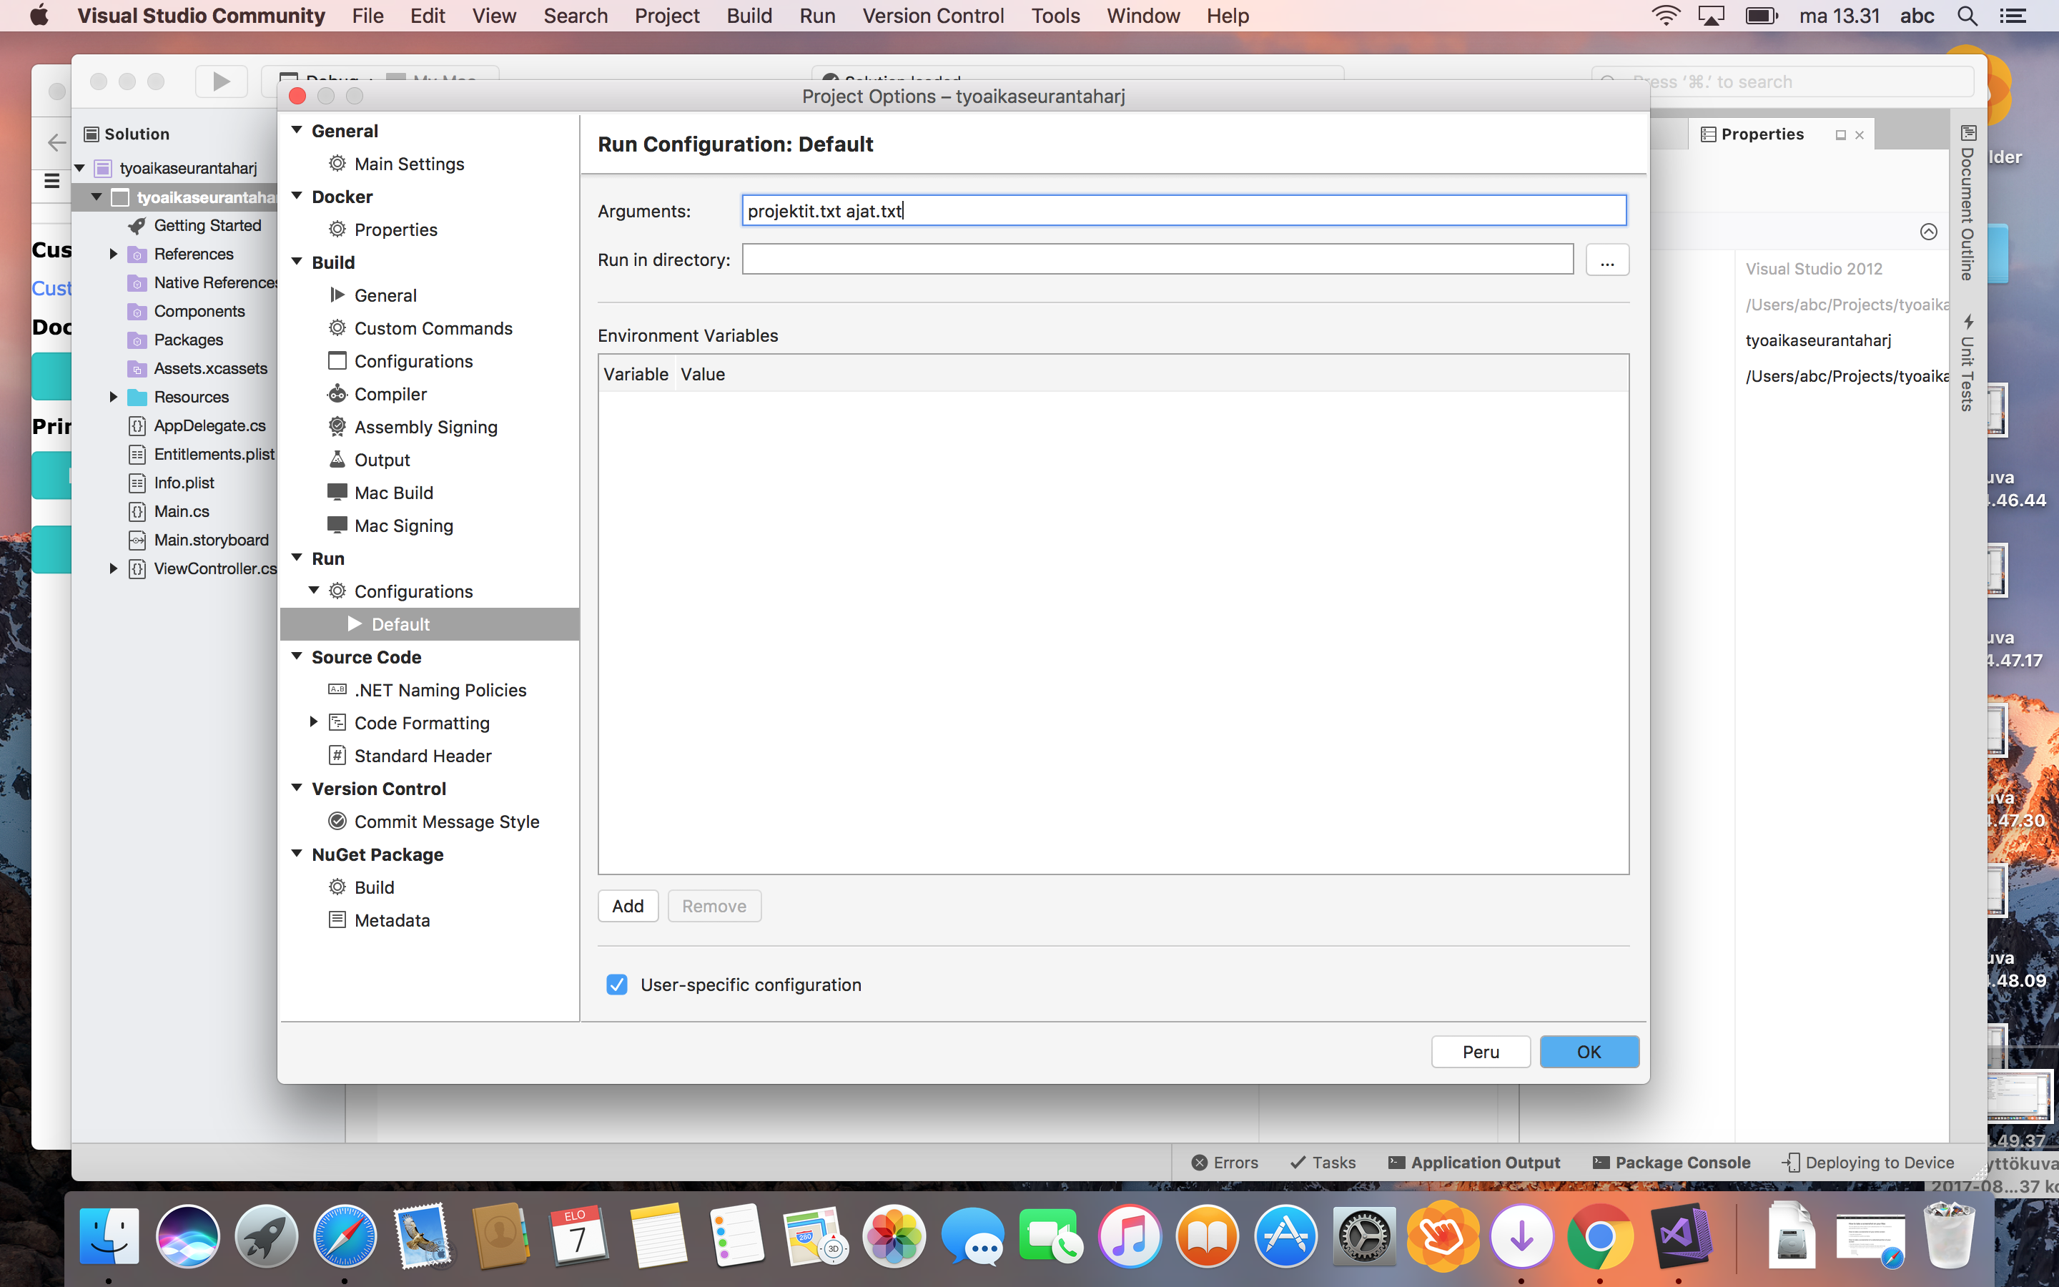
Task: Open the File menu
Action: pyautogui.click(x=367, y=15)
